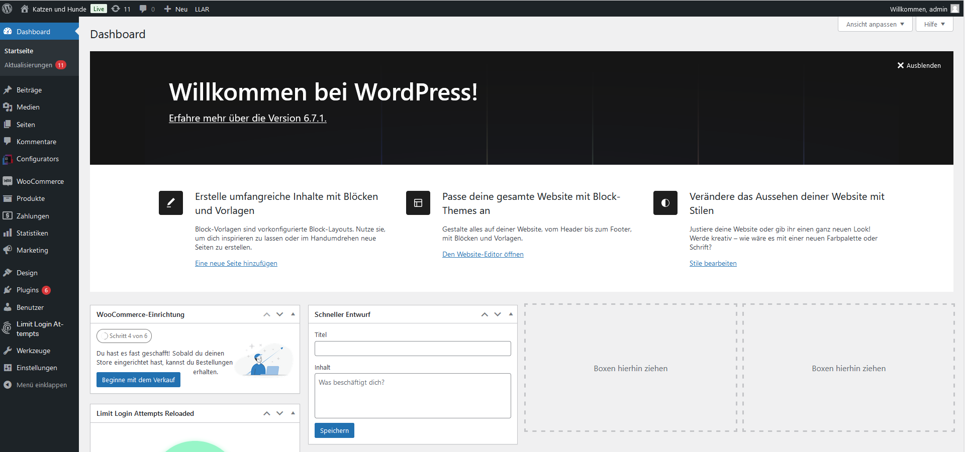
Task: Open the Hilfe dropdown
Action: click(x=933, y=24)
